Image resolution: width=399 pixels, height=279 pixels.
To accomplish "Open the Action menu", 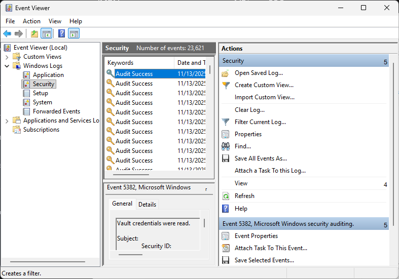I will (x=31, y=21).
